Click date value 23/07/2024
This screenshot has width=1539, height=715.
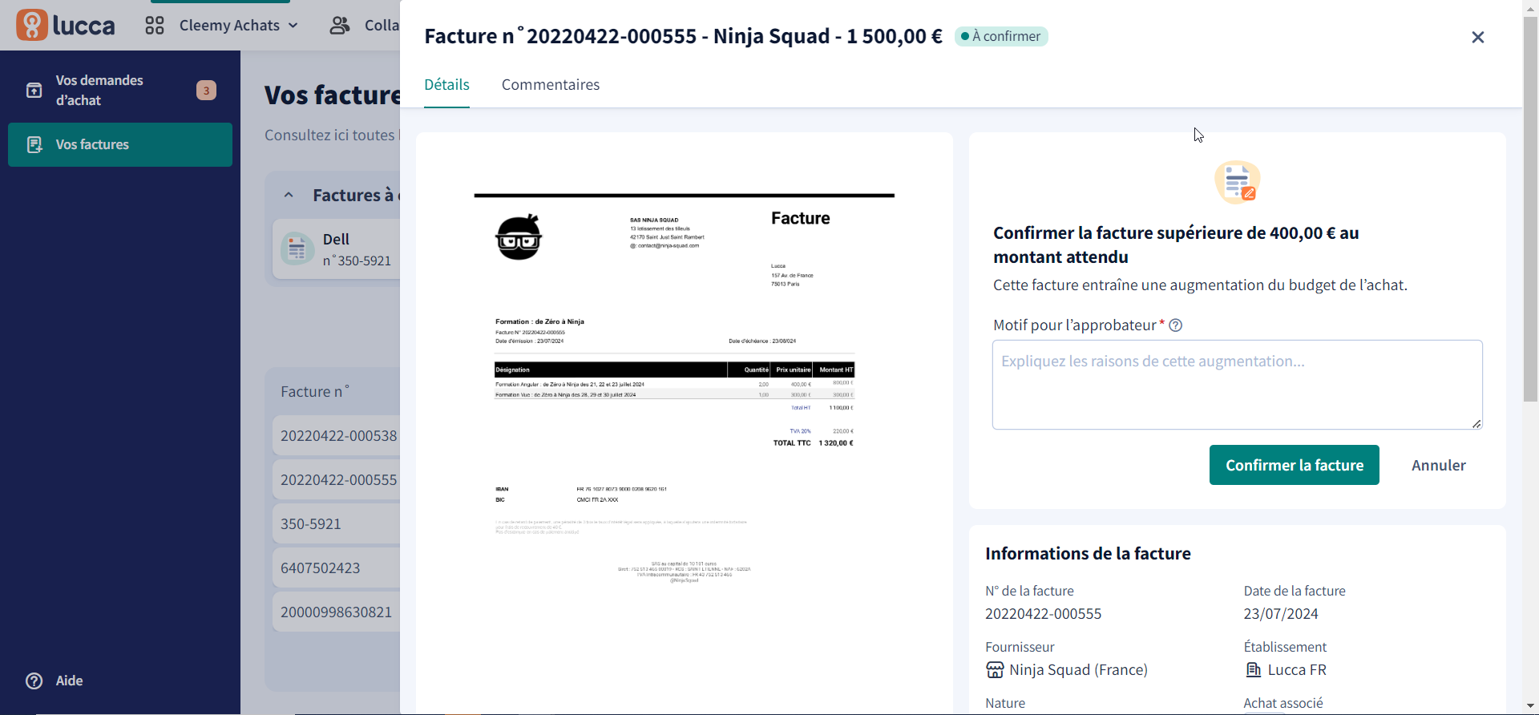(1281, 614)
